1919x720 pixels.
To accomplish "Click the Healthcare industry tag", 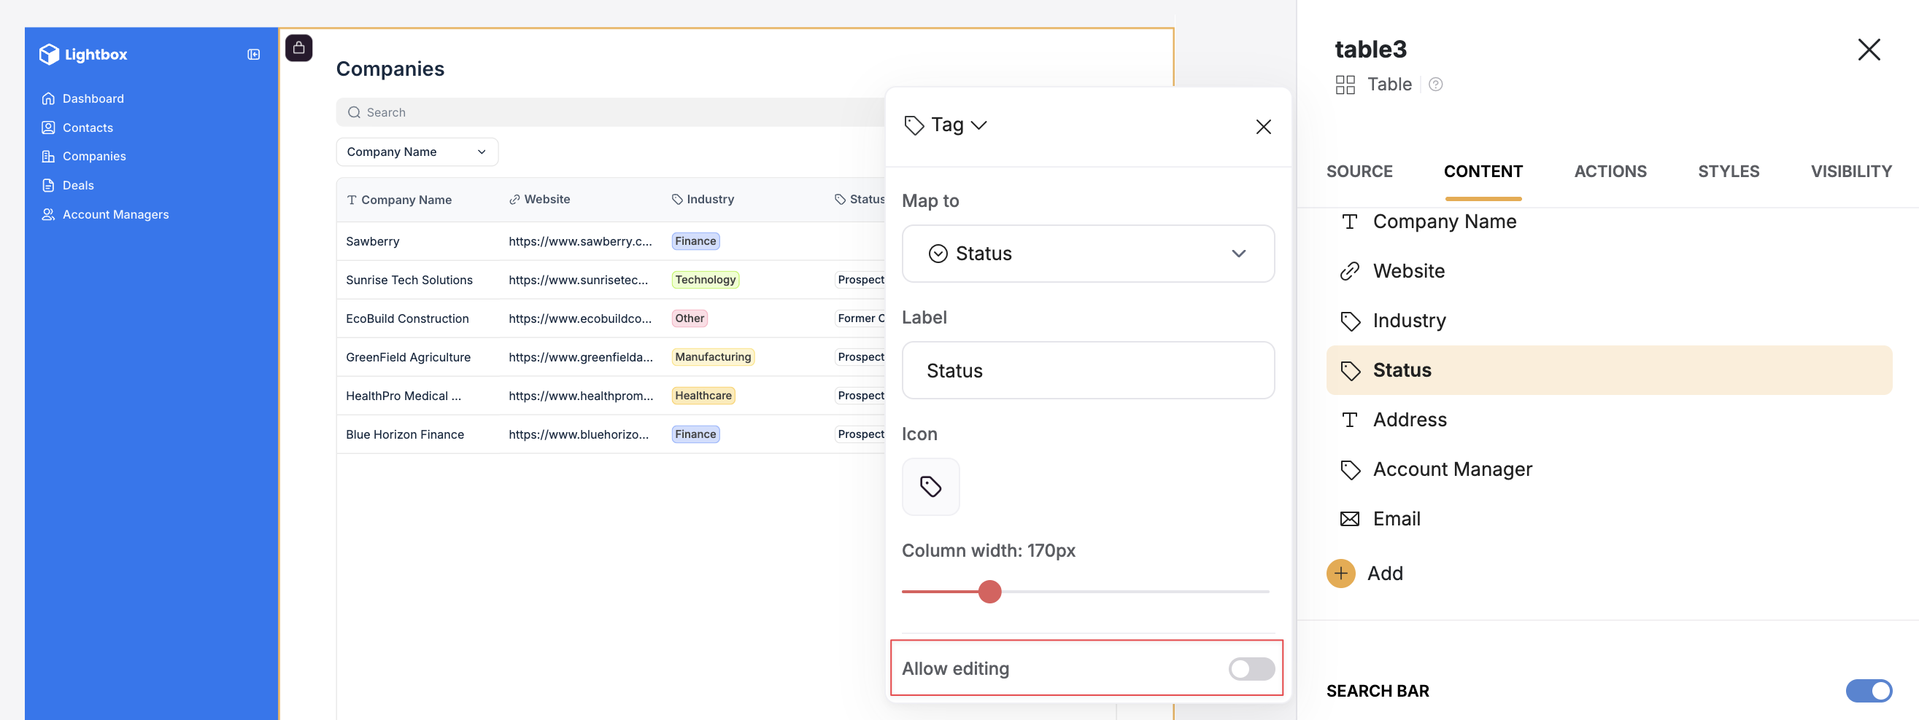I will click(703, 396).
